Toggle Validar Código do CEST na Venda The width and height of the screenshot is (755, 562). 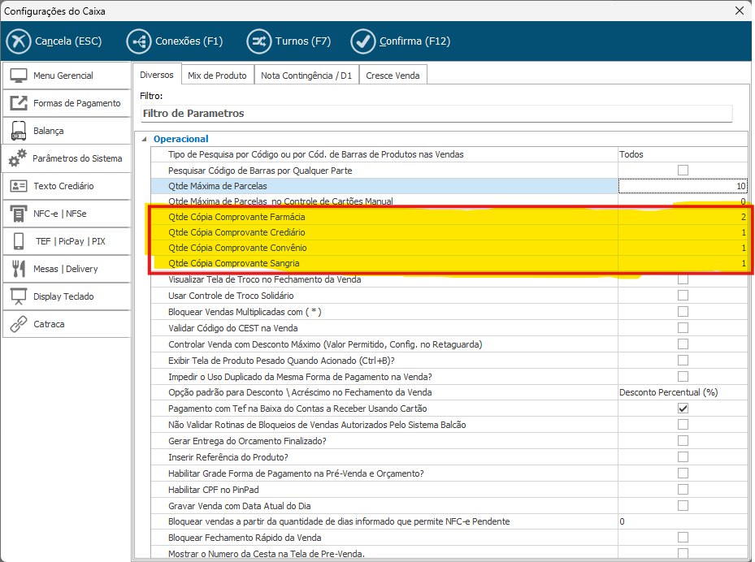[683, 328]
